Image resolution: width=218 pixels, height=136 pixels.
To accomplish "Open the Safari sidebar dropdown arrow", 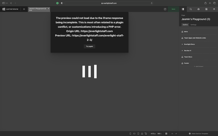I will pyautogui.click(x=7, y=3).
